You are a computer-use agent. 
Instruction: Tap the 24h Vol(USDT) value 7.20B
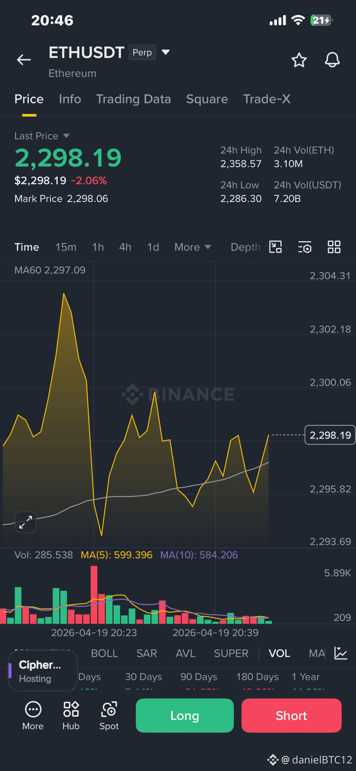click(x=287, y=199)
